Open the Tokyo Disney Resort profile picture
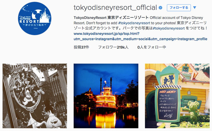 click(x=35, y=19)
